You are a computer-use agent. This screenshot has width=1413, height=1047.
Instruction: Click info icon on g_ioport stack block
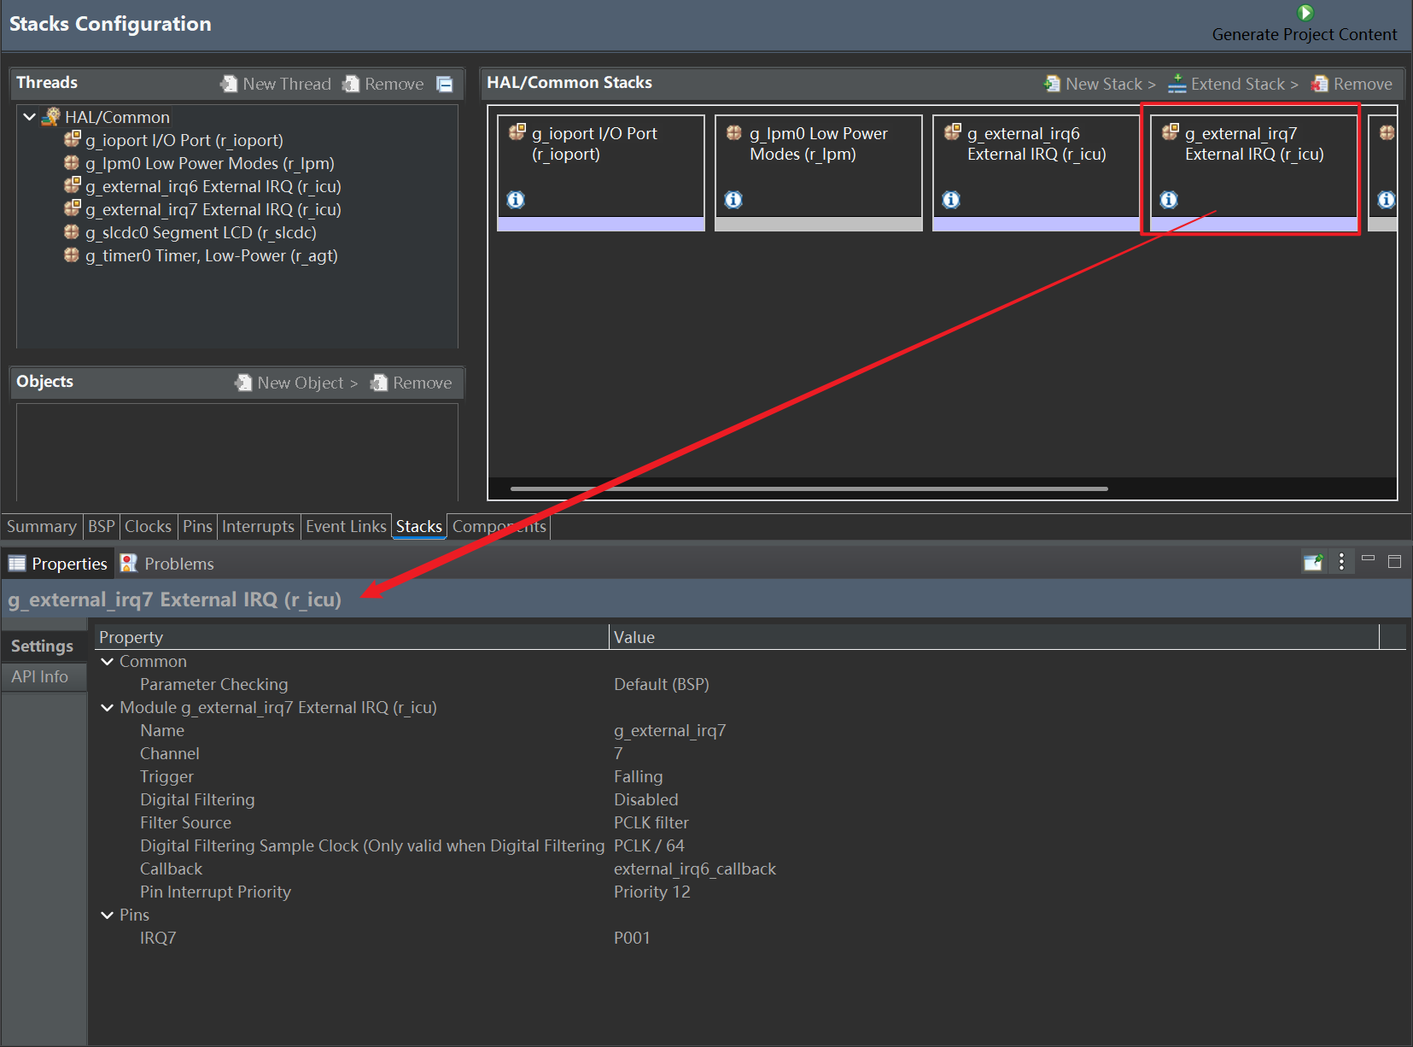pos(516,199)
